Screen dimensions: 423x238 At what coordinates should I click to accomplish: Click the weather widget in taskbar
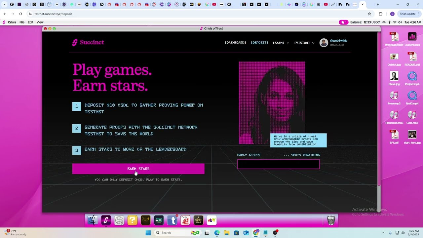pos(16,233)
